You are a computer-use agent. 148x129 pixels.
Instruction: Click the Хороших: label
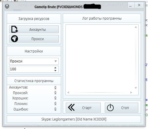coord(20,98)
